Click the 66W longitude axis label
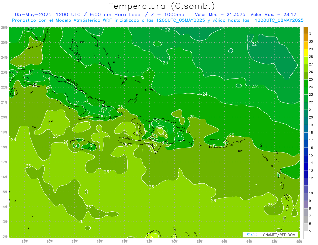This screenshot has width=318, height=245. [224, 241]
